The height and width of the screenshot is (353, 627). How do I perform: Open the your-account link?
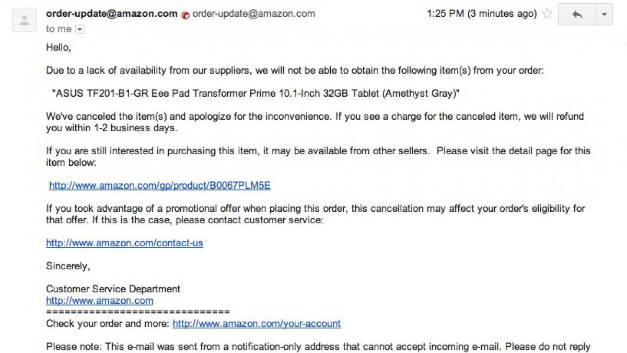click(257, 323)
